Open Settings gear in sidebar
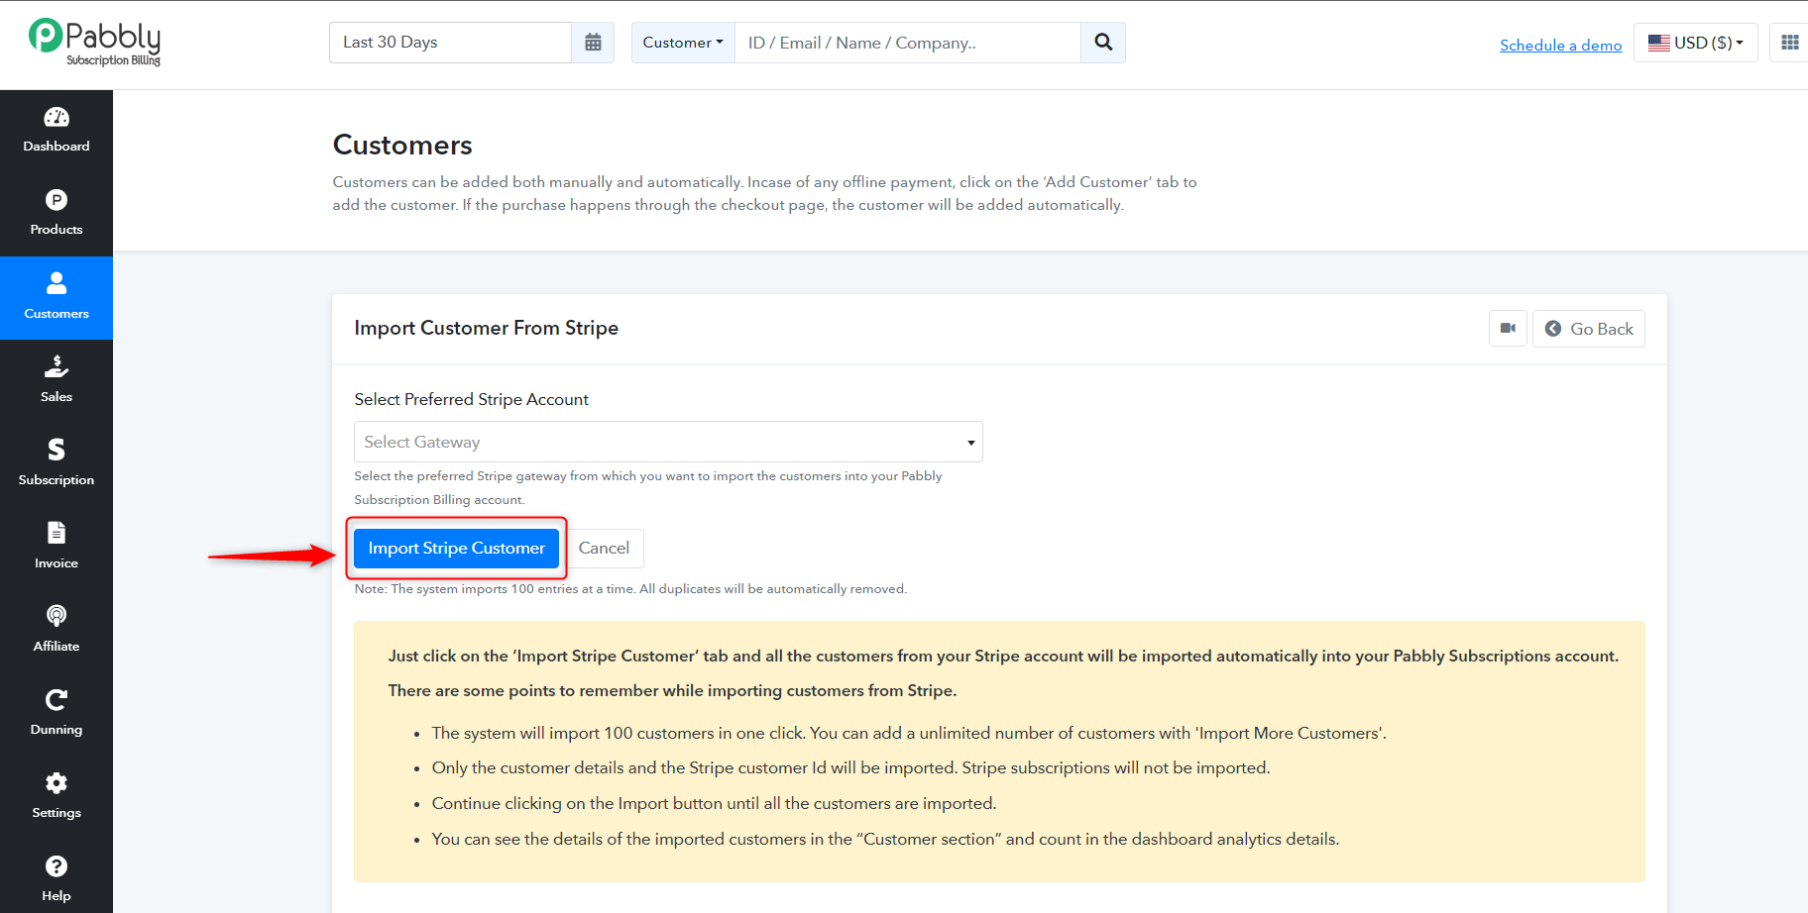 coord(56,783)
